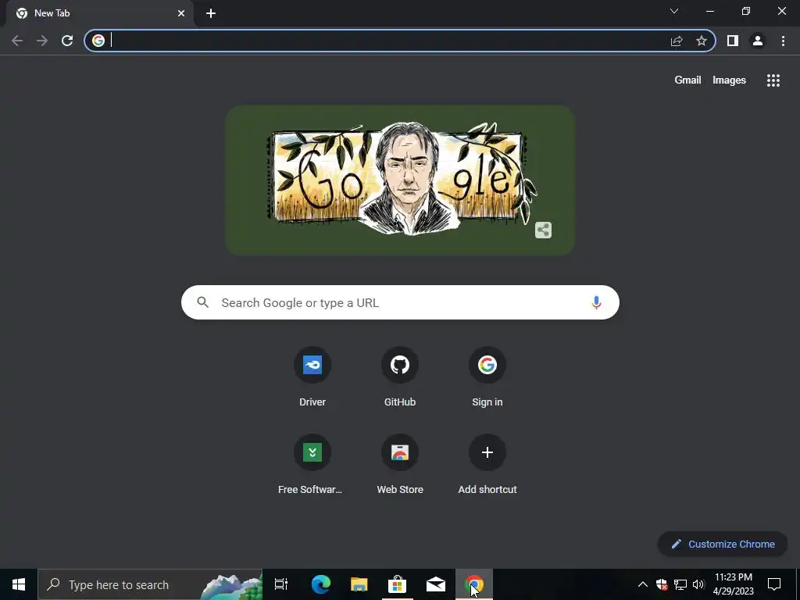This screenshot has width=800, height=600.
Task: Select the New Tab tab
Action: (99, 13)
